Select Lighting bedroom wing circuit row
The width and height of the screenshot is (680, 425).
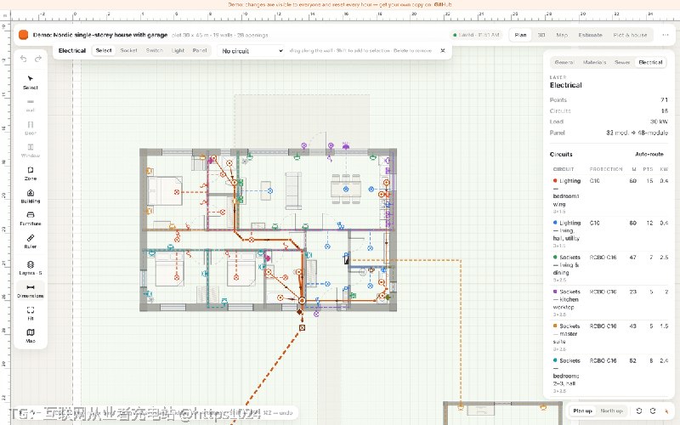[x=609, y=196]
